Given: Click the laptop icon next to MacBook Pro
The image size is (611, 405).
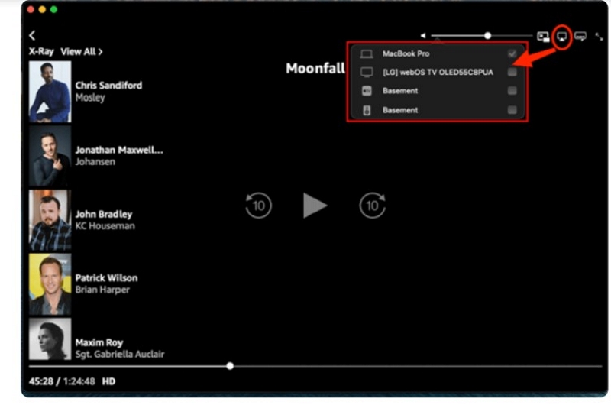Looking at the screenshot, I should (367, 53).
